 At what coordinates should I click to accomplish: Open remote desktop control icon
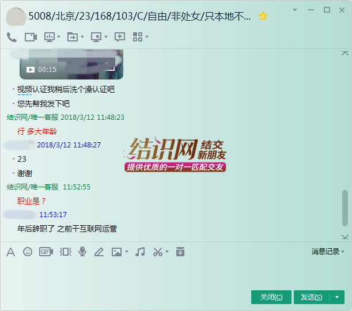click(96, 37)
